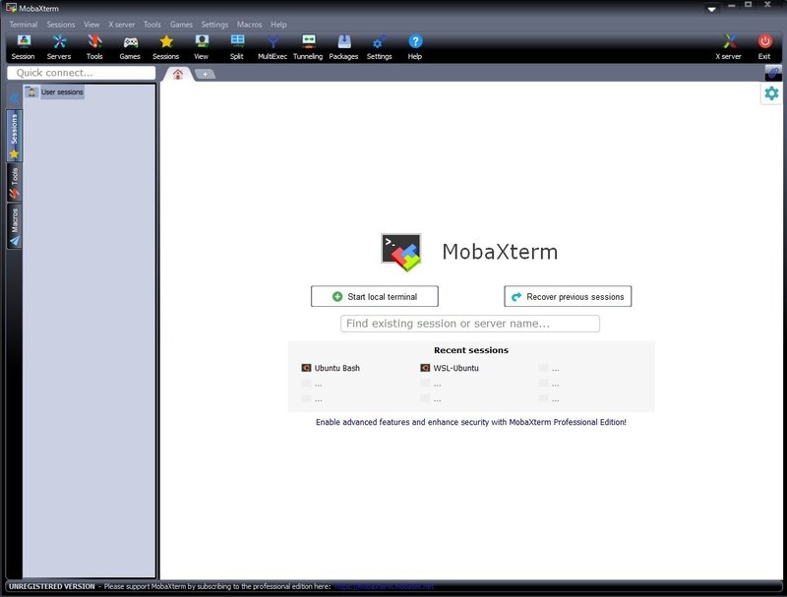The width and height of the screenshot is (787, 597).
Task: Click the View toolbar icon
Action: pos(202,47)
